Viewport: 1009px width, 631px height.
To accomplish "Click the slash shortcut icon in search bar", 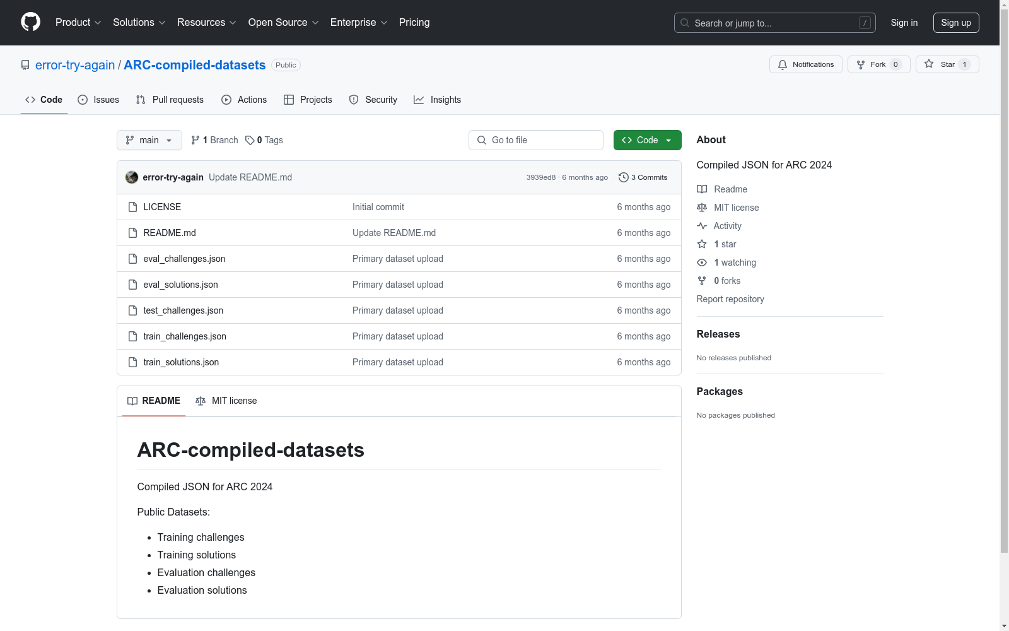I will click(x=865, y=23).
